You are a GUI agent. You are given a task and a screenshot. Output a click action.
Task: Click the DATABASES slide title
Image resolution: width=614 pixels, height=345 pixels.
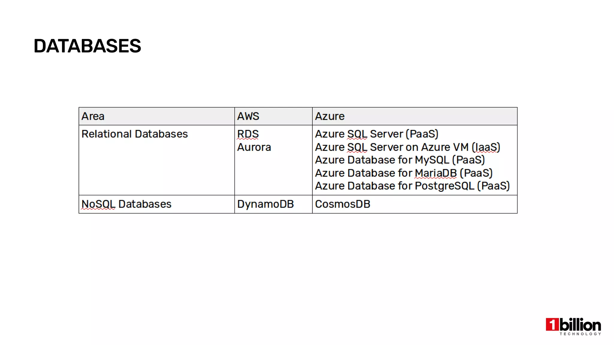[87, 46]
